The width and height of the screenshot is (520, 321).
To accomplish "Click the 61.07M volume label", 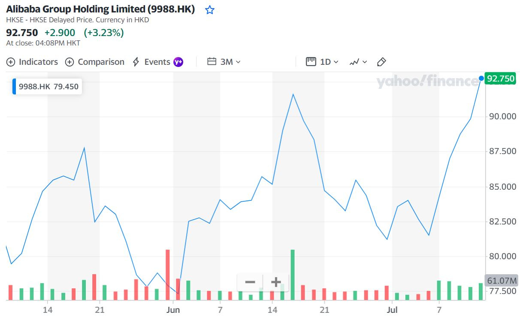I will tap(500, 281).
